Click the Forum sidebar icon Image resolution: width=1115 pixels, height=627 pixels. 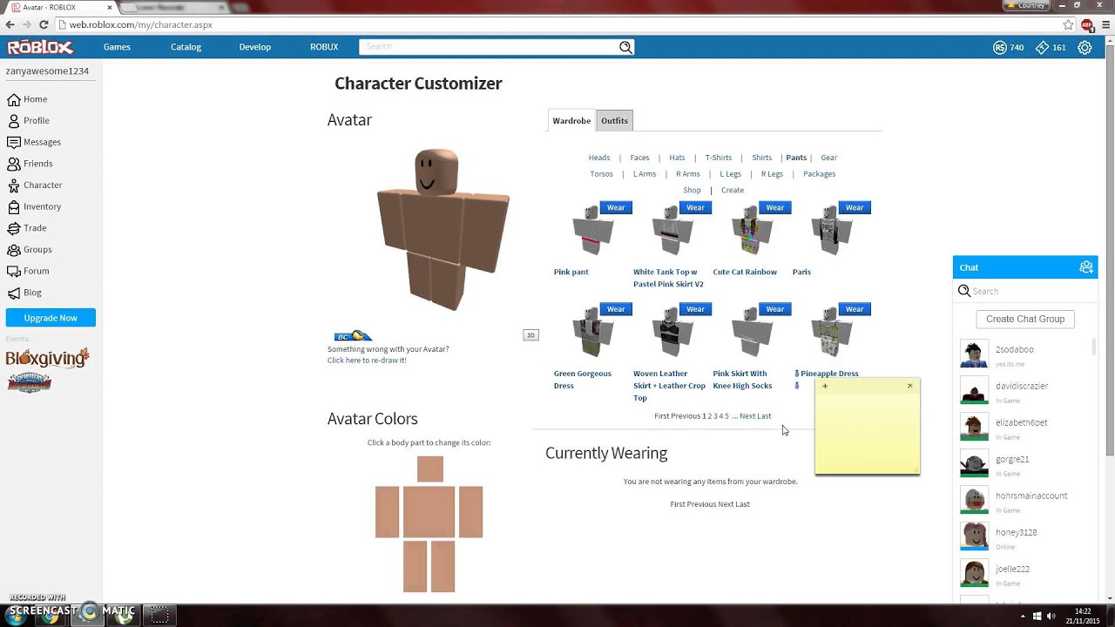[x=14, y=271]
